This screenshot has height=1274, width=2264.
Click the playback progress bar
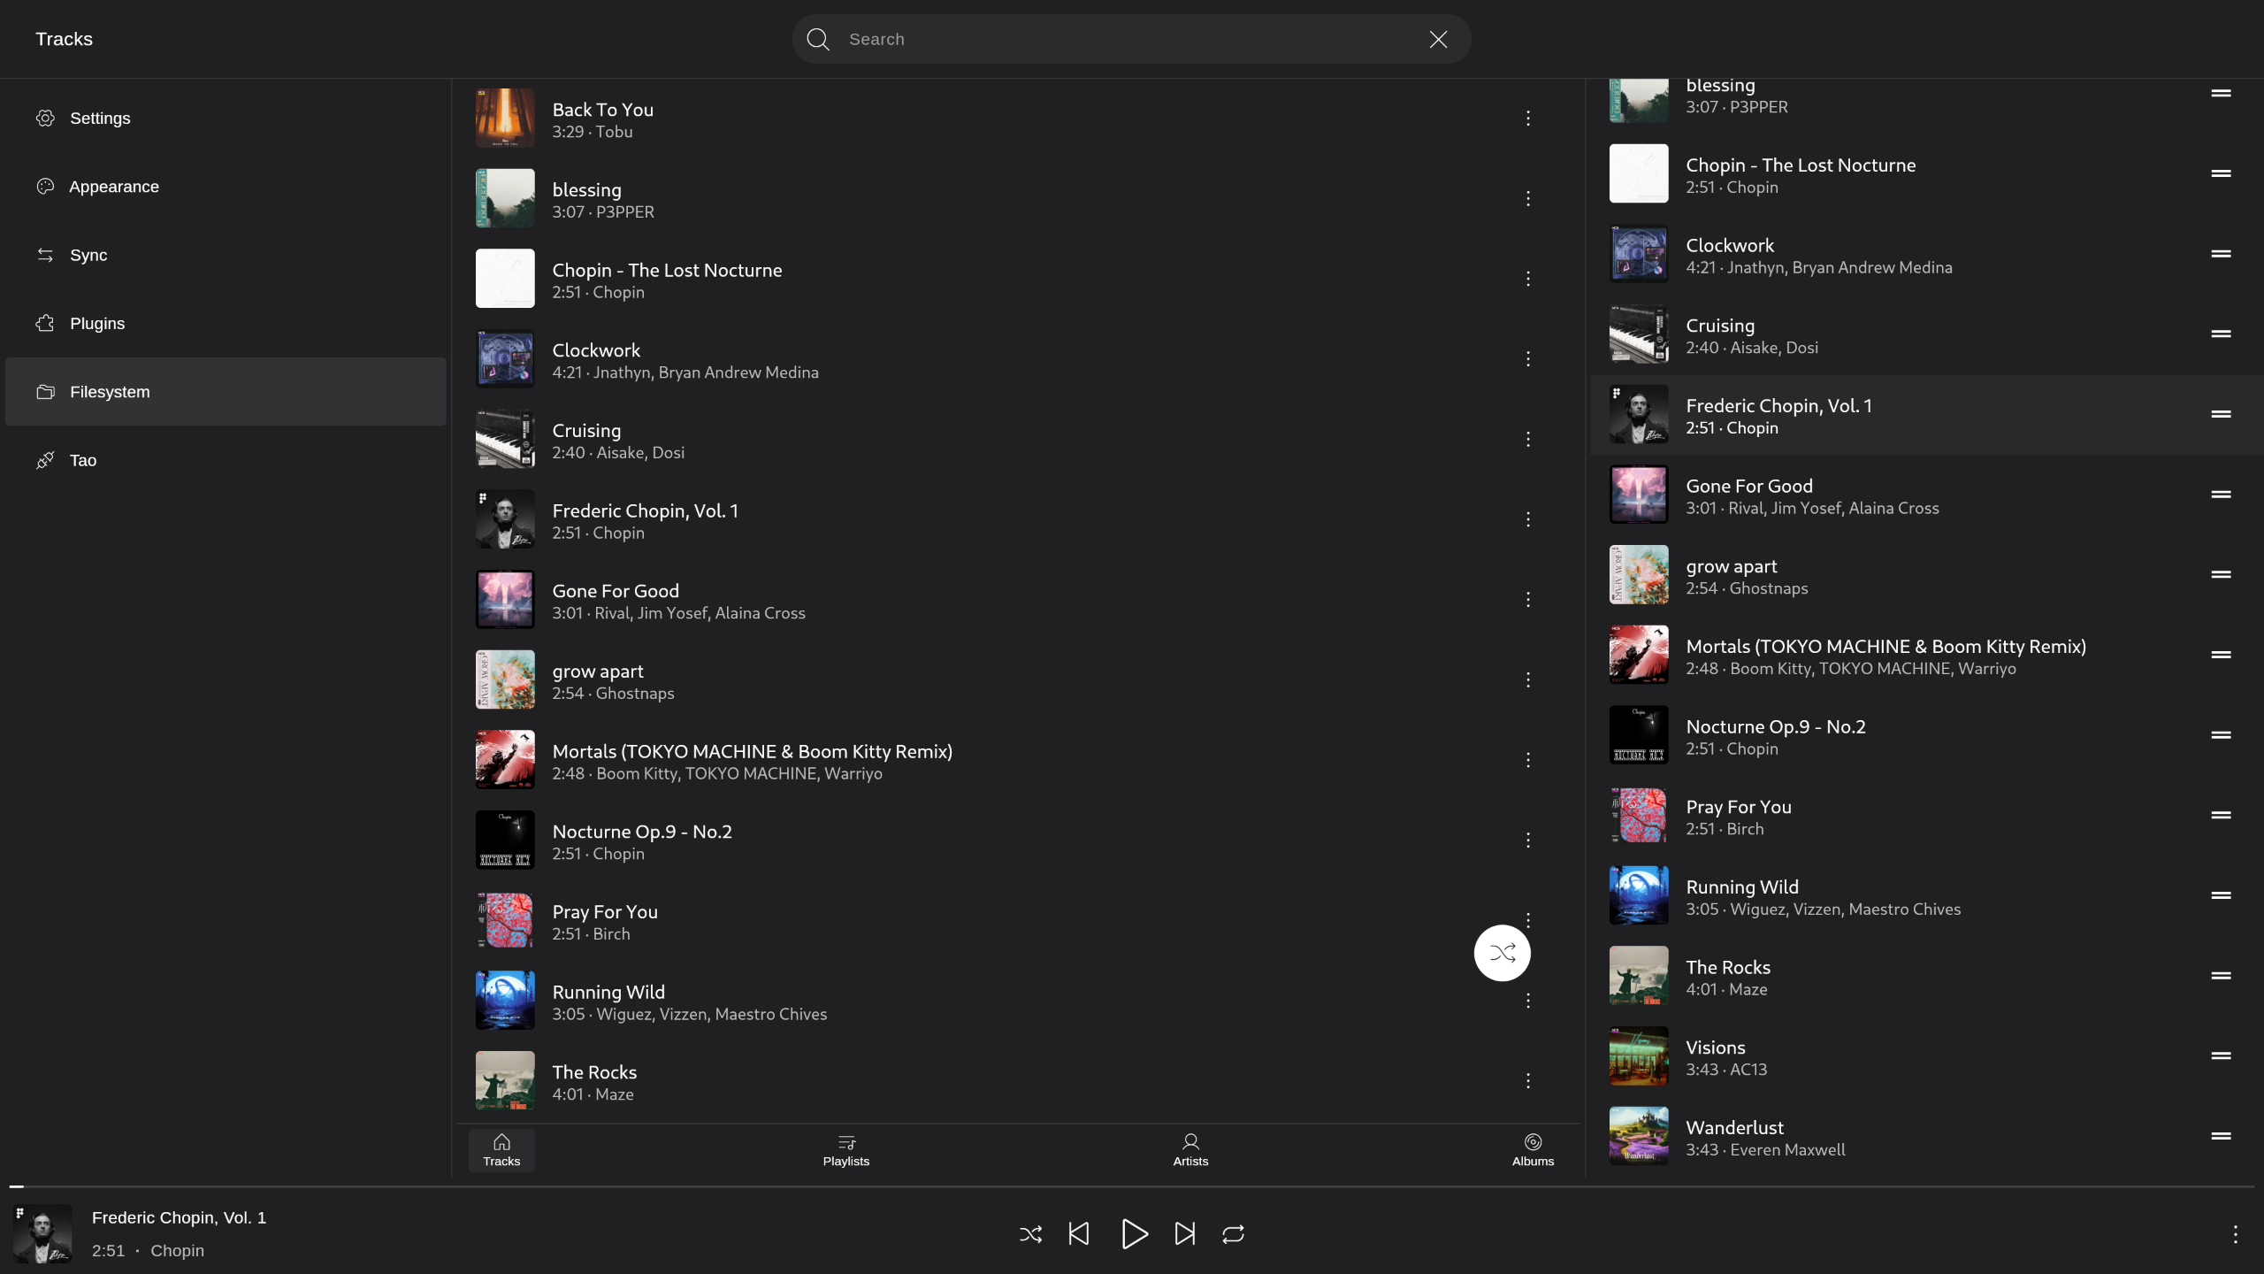pos(1132,1186)
